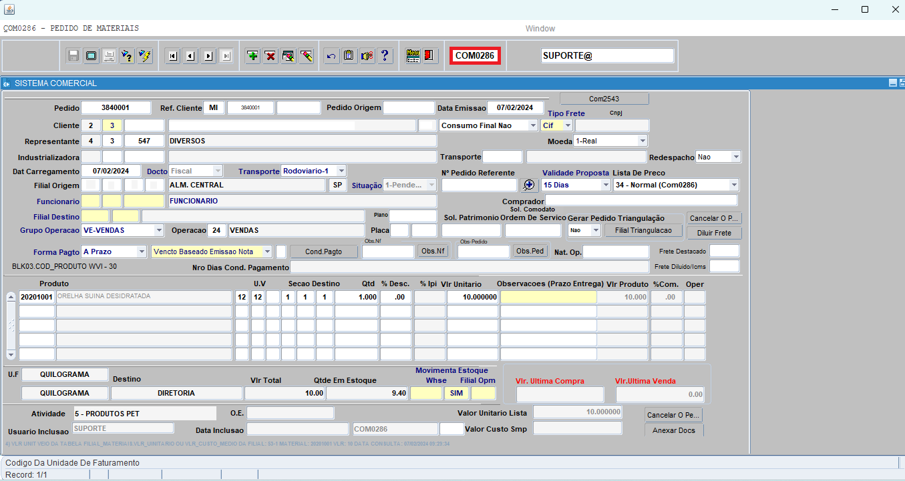The image size is (905, 481).
Task: Expand the Transporte Rodoviario-1 dropdown
Action: (x=341, y=171)
